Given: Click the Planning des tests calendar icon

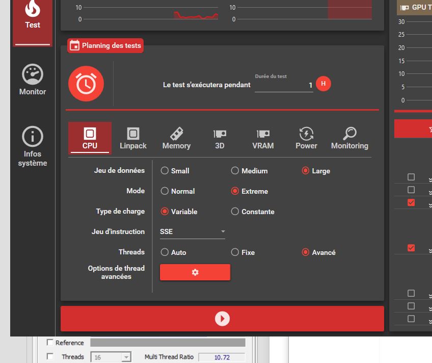Looking at the screenshot, I should (74, 45).
